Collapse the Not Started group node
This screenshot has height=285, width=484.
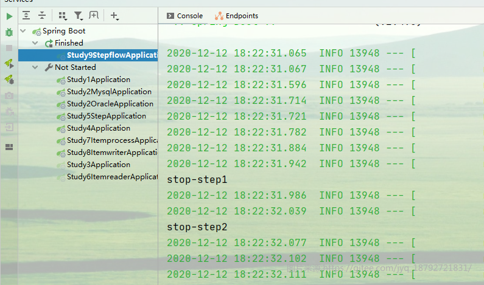pyautogui.click(x=35, y=67)
